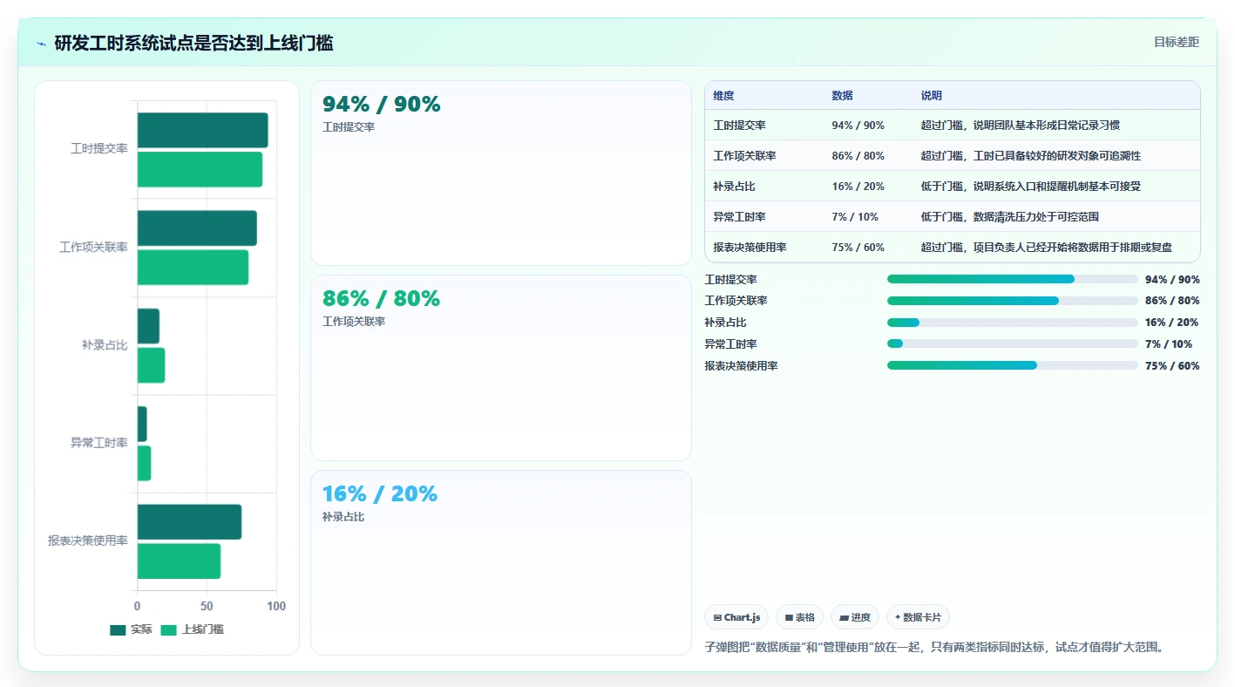Screen dimensions: 1235x687
Task: Click the 工作项关联率 axis label on chart
Action: (93, 248)
